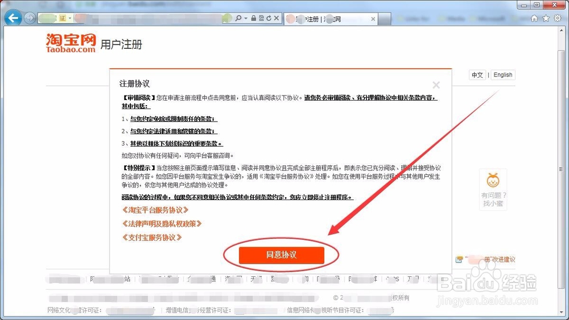This screenshot has width=569, height=320.
Task: Open the 《法律声明及隐私权政策》 link
Action: coord(162,223)
